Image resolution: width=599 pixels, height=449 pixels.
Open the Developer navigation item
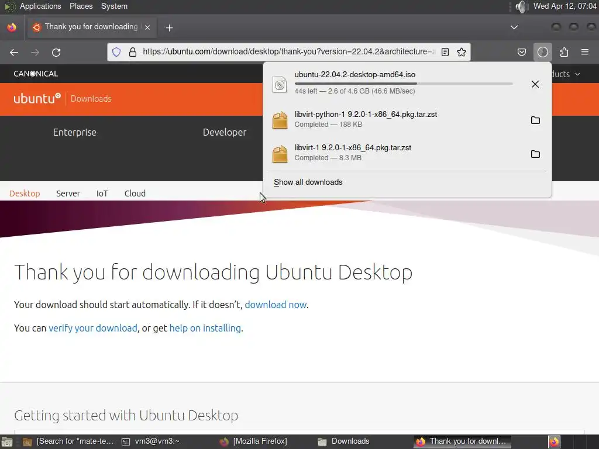coord(225,132)
